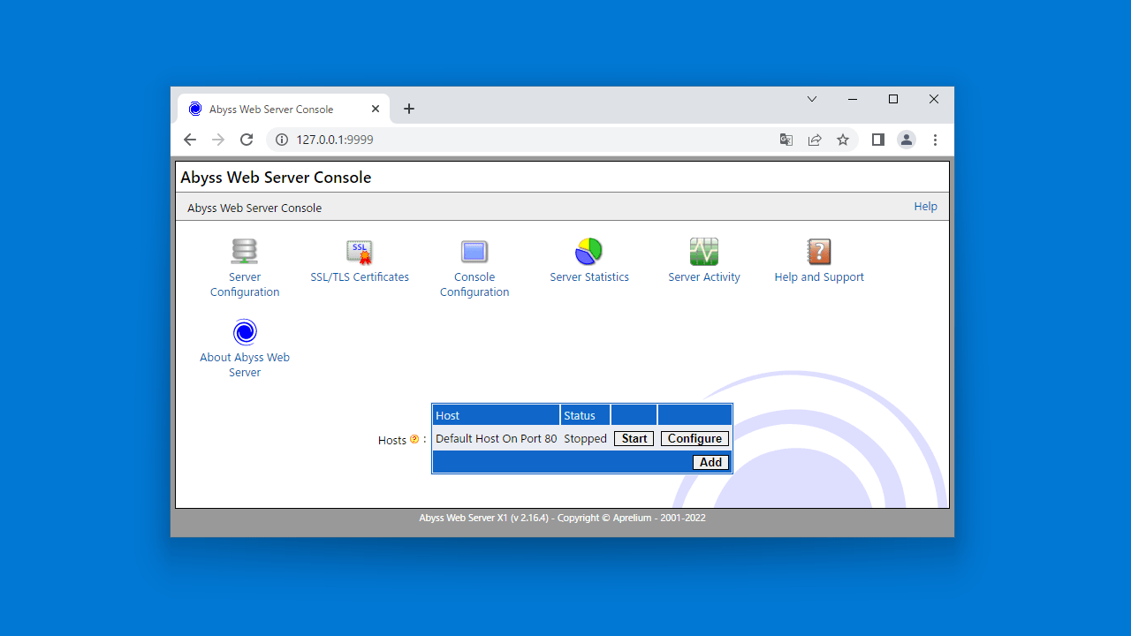Image resolution: width=1131 pixels, height=636 pixels.
Task: Open the Chrome three-dot menu
Action: 935,140
